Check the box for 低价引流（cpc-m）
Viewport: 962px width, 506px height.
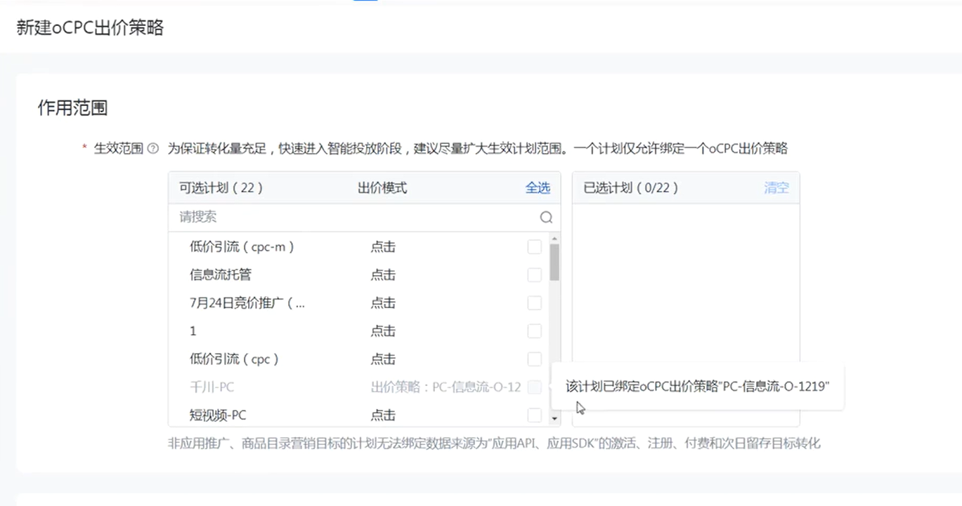[535, 247]
